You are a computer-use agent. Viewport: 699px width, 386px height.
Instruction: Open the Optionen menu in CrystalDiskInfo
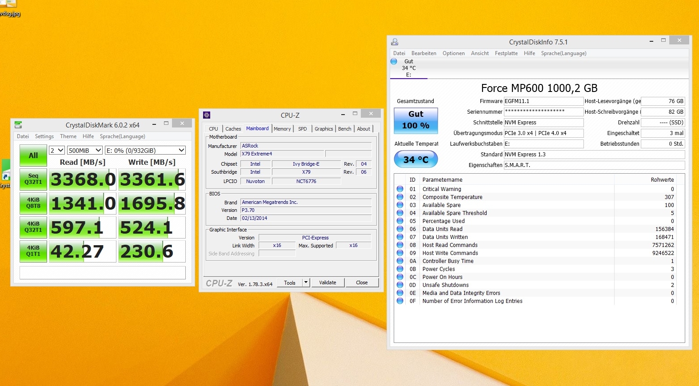pyautogui.click(x=454, y=53)
